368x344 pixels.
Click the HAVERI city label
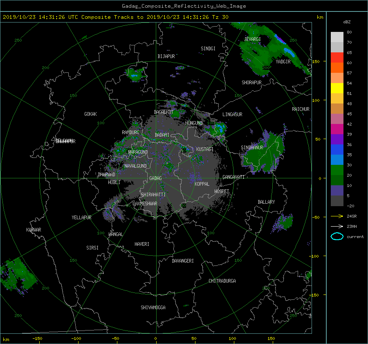(x=142, y=244)
